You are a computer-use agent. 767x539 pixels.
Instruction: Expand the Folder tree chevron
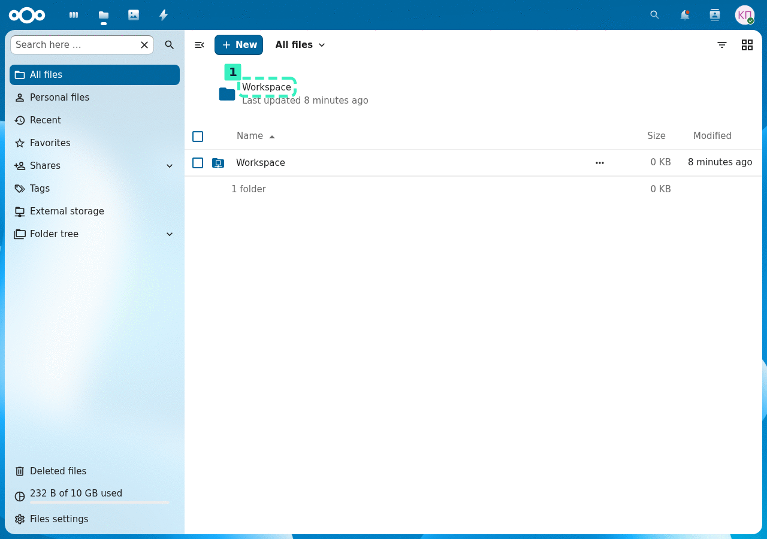coord(170,234)
